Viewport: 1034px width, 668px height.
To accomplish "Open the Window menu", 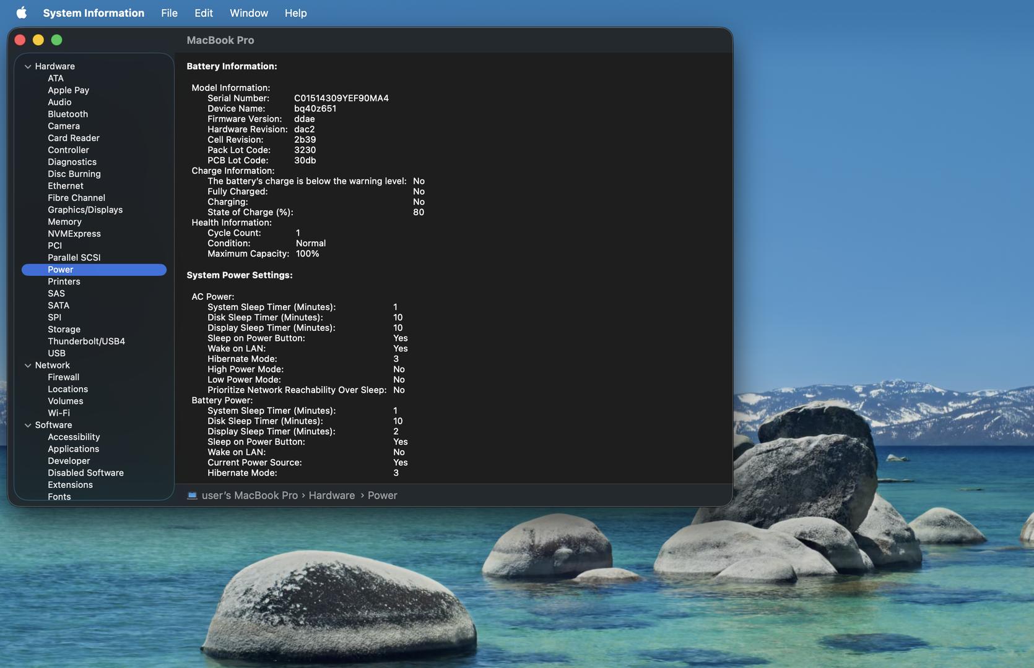I will [x=248, y=13].
